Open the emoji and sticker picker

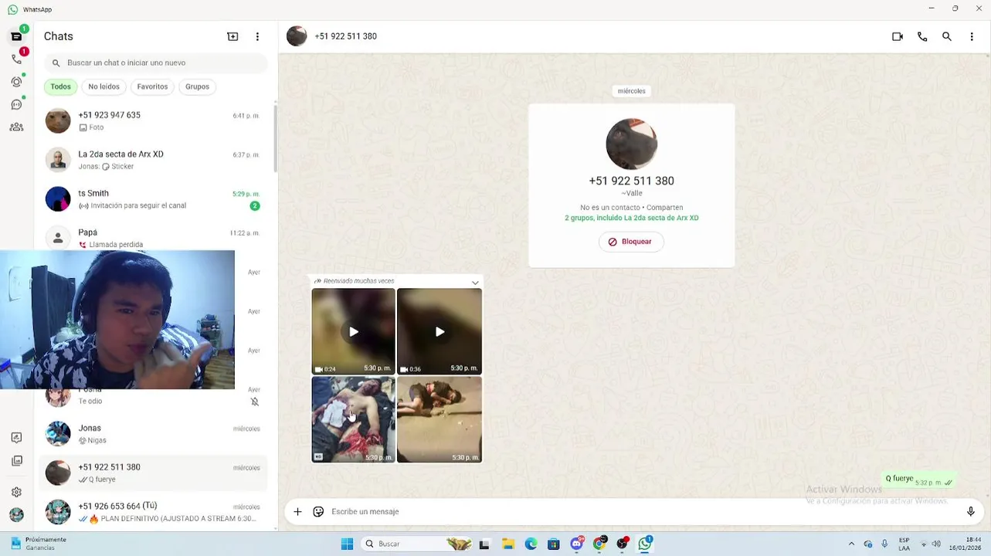[318, 511]
